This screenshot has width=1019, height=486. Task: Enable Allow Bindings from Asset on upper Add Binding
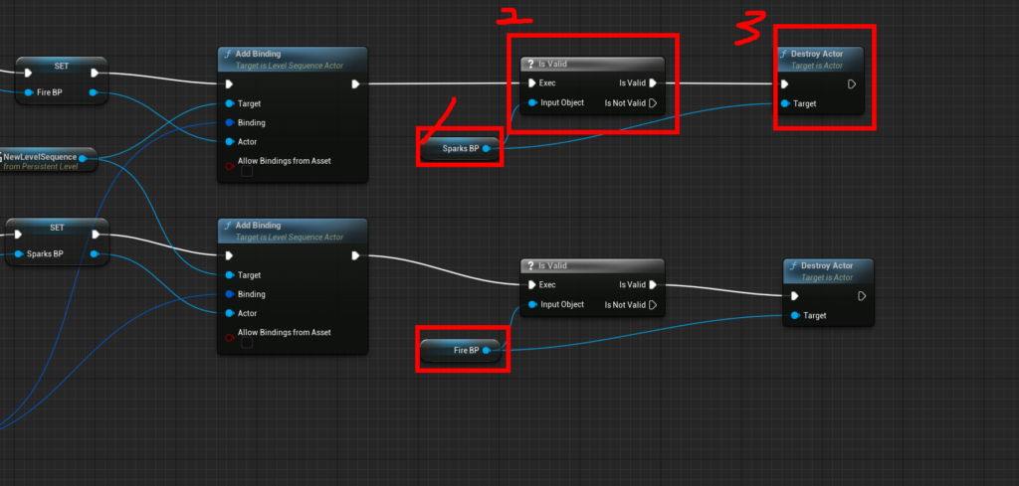click(247, 172)
